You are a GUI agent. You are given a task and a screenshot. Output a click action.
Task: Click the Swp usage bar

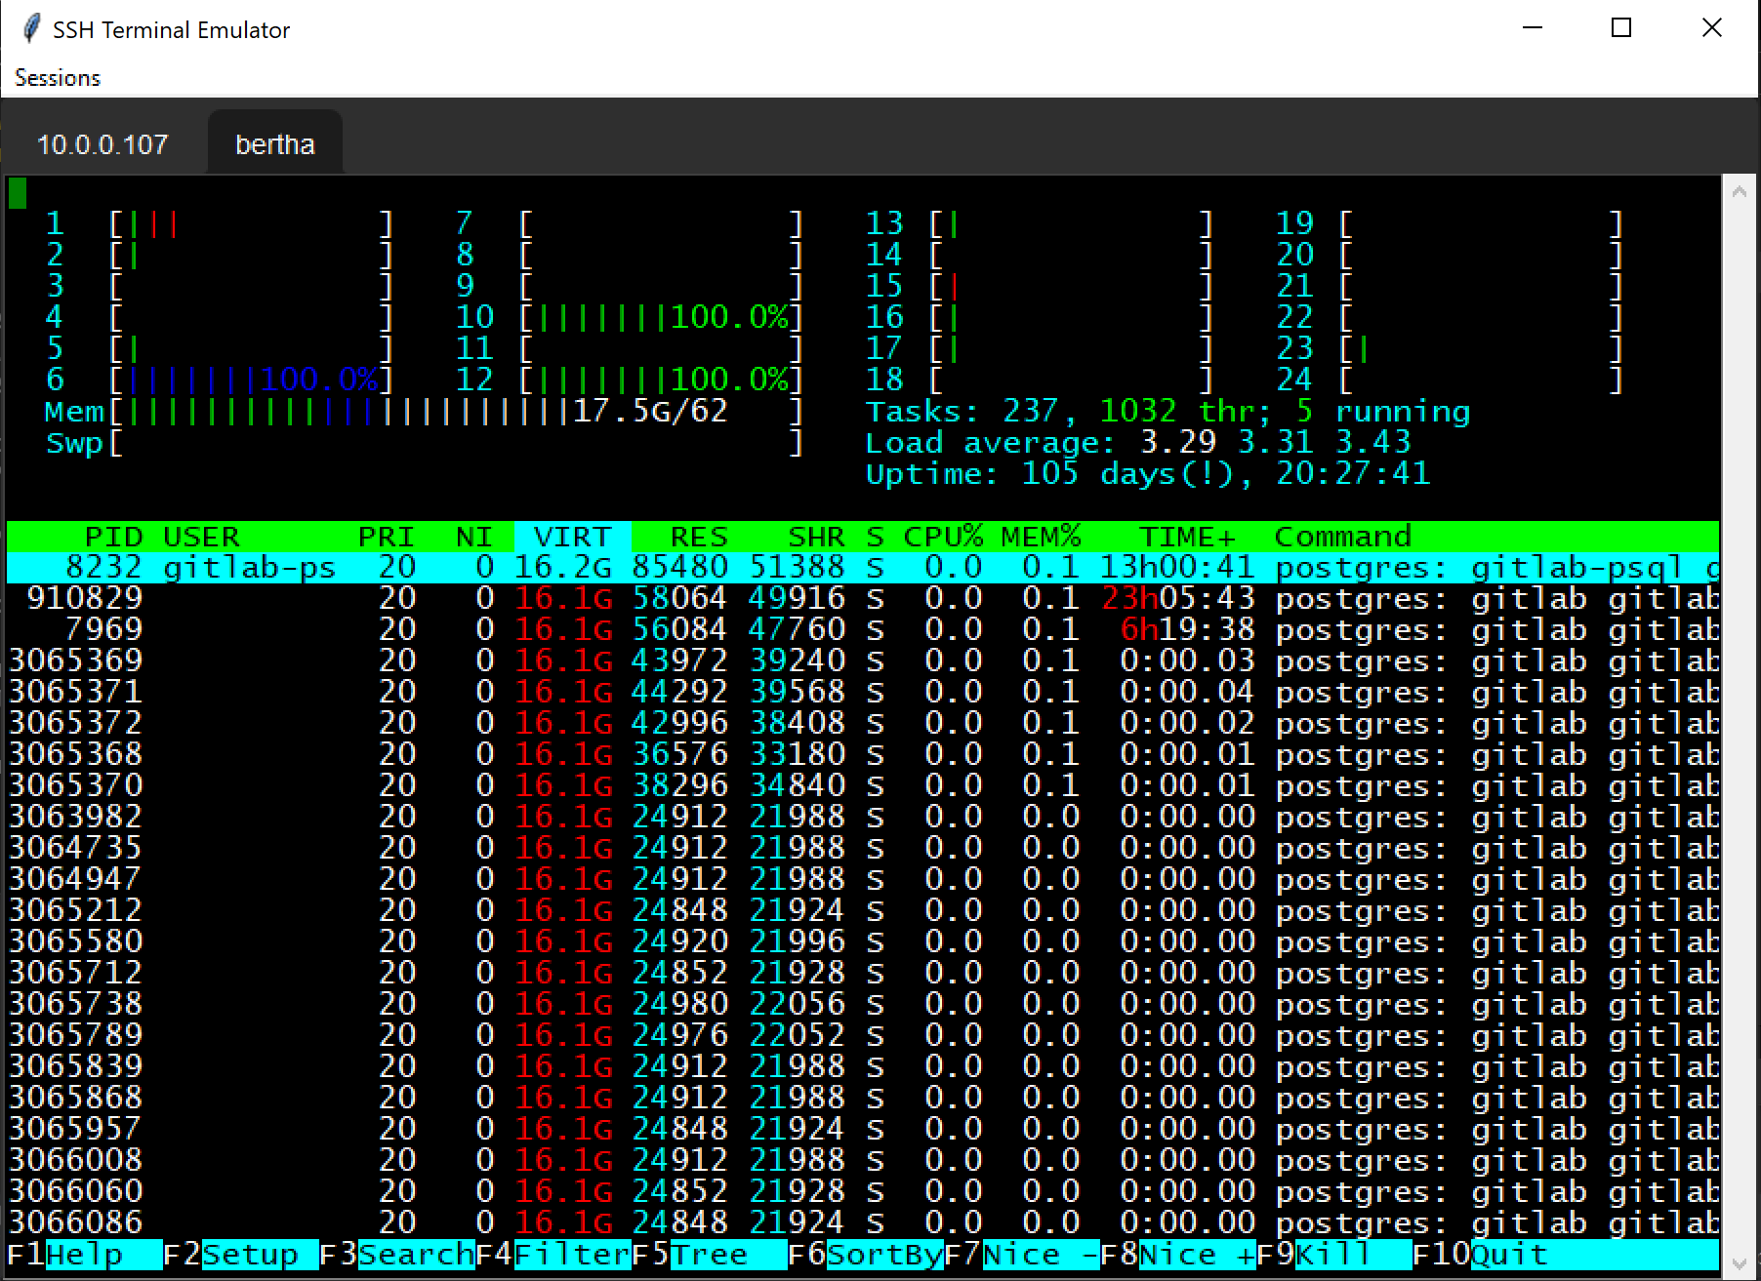click(425, 443)
